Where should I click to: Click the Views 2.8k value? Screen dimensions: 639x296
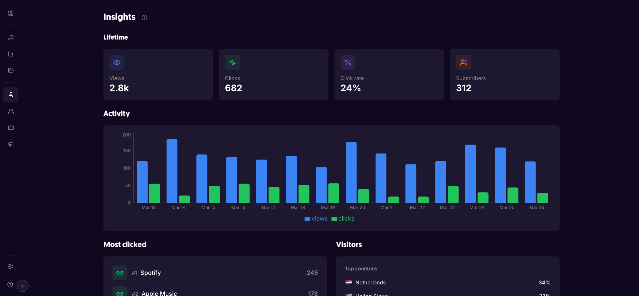[x=119, y=88]
